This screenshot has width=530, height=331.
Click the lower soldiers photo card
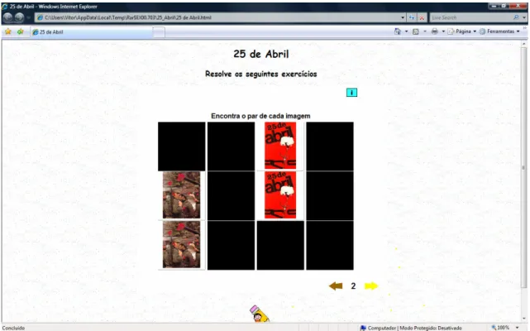182,244
